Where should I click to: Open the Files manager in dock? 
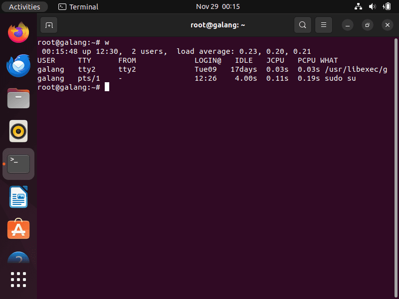tap(18, 98)
